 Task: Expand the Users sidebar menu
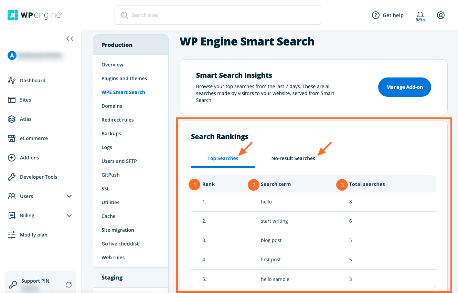tap(69, 196)
